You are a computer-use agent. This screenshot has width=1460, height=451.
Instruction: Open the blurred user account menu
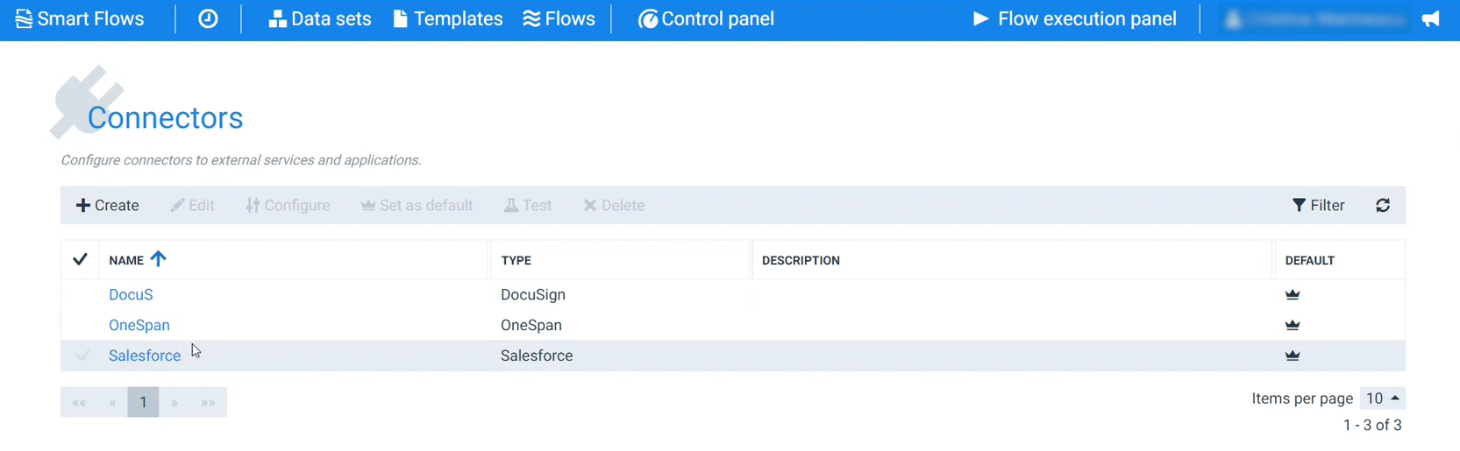(x=1314, y=18)
